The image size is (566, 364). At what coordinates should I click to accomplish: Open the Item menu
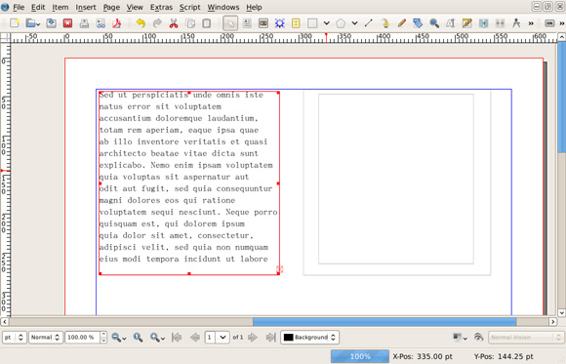[x=61, y=7]
